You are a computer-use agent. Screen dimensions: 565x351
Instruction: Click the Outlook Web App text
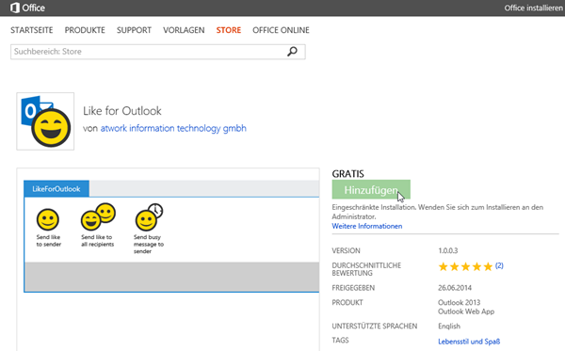pyautogui.click(x=466, y=311)
